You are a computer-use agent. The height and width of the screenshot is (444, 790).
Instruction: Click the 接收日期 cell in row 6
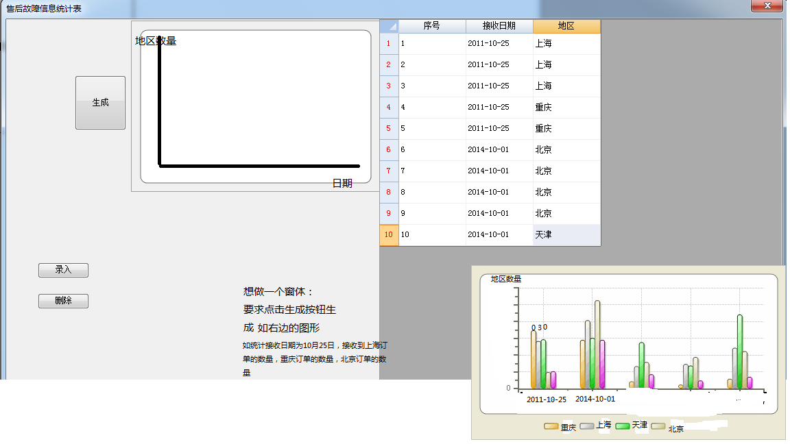pos(499,150)
